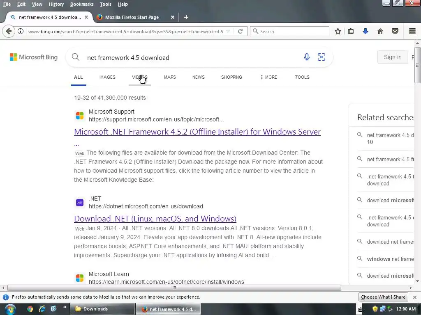Viewport: 421px width, 315px height.
Task: Open Bing visual search camera icon
Action: pos(322,57)
